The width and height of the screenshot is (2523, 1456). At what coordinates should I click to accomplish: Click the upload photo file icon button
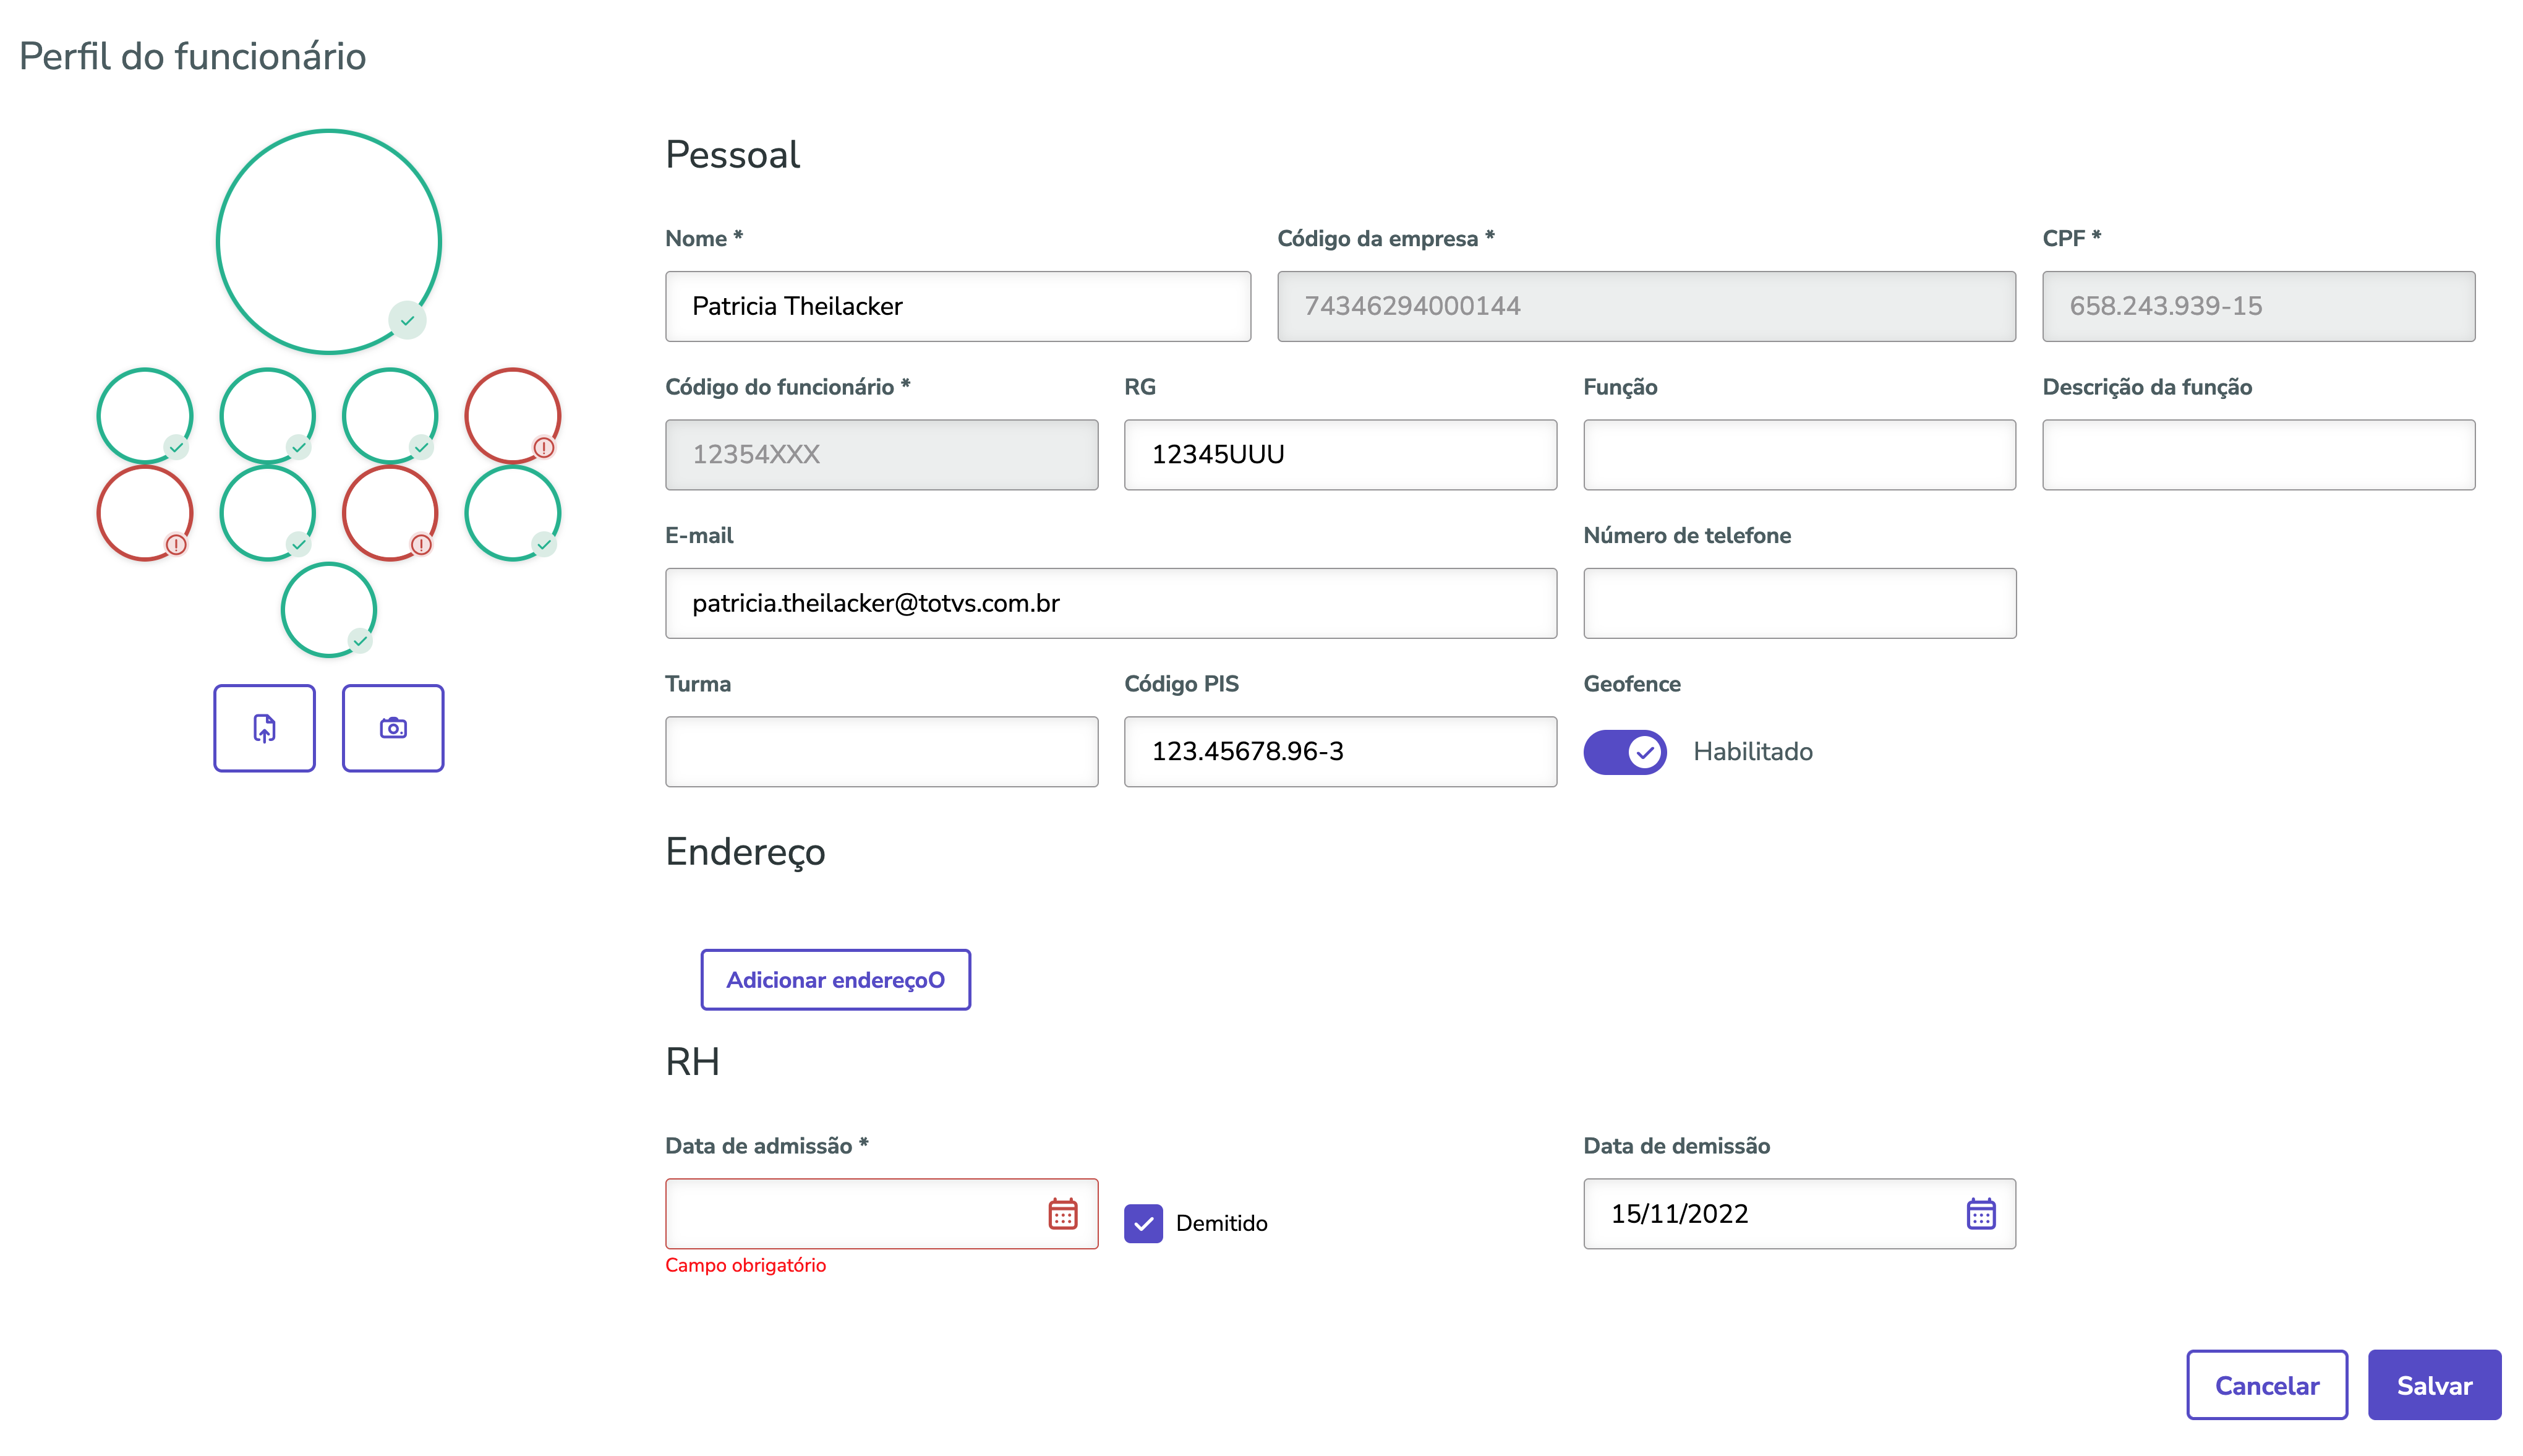coord(264,728)
